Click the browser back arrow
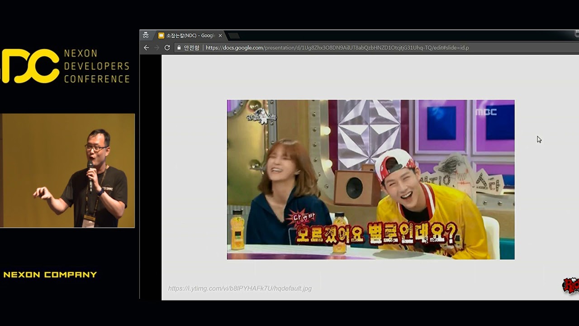The height and width of the screenshot is (326, 579). point(146,48)
